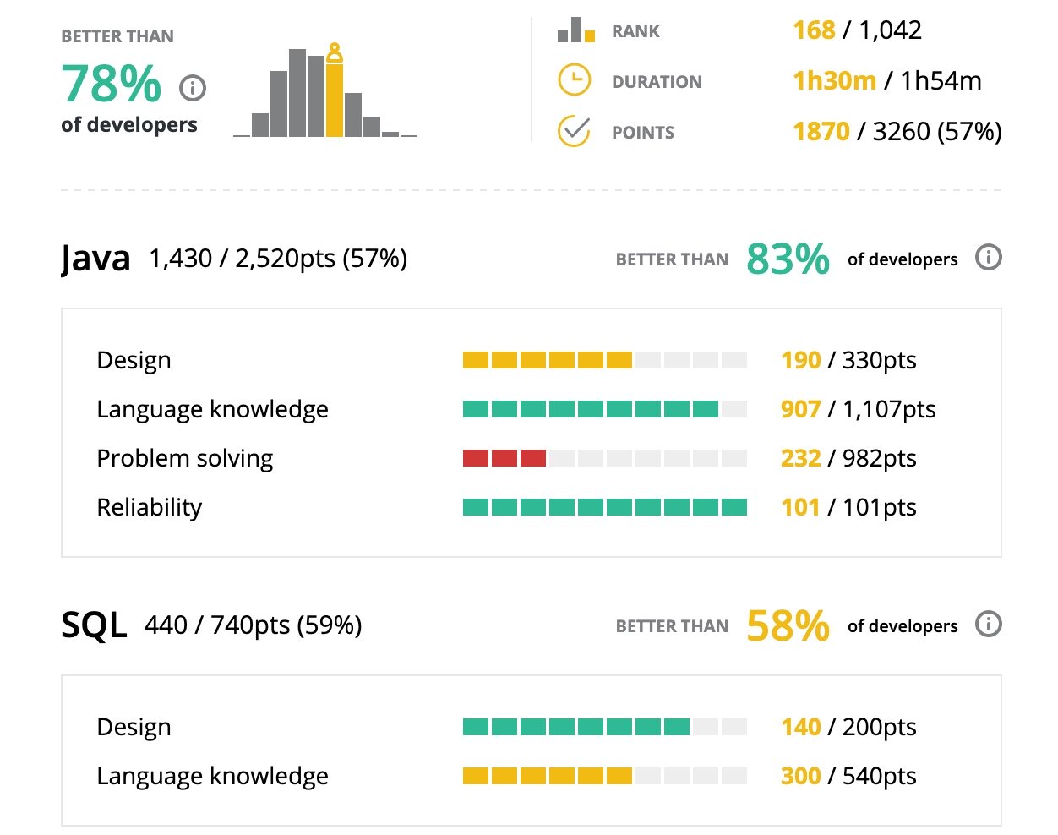Click the yellow highlighted histogram bar
This screenshot has height=835, width=1058.
point(335,100)
